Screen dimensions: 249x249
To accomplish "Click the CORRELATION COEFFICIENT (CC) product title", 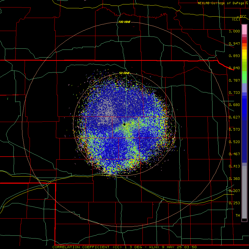I will click(87, 247).
